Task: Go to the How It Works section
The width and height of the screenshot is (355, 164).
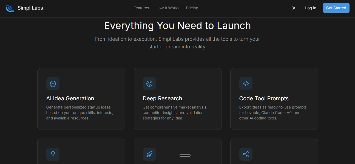Action: (167, 8)
